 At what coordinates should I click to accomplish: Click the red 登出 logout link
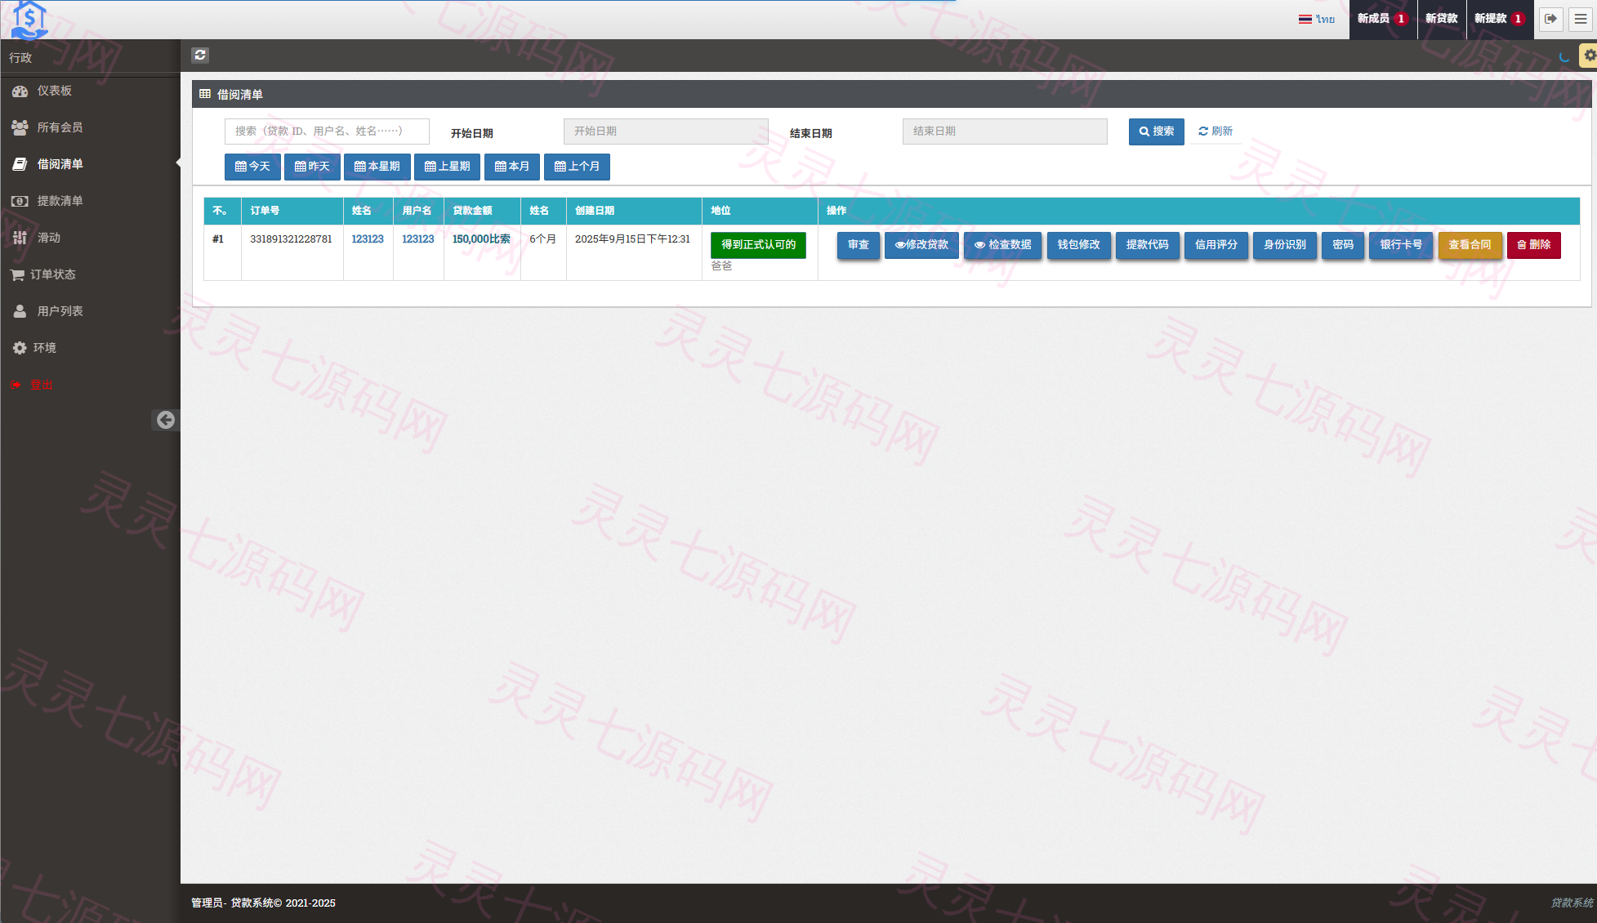coord(33,385)
